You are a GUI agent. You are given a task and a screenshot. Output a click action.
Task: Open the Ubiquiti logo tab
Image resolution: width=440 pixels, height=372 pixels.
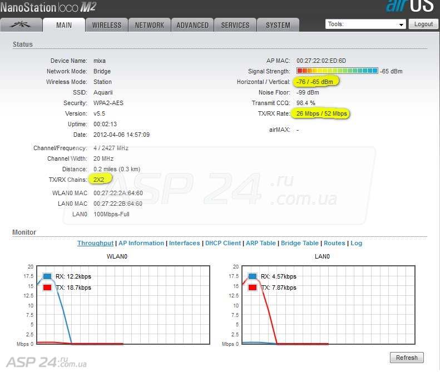pos(22,25)
